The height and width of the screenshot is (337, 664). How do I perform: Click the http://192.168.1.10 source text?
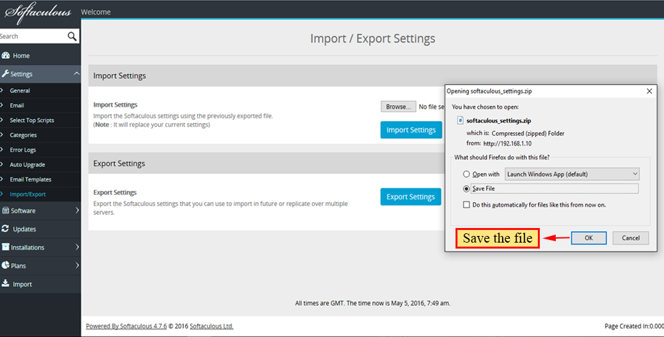click(x=507, y=144)
